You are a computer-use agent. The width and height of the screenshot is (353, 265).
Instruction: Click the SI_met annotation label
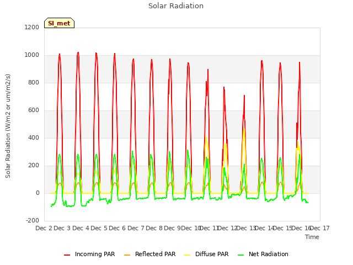click(59, 23)
